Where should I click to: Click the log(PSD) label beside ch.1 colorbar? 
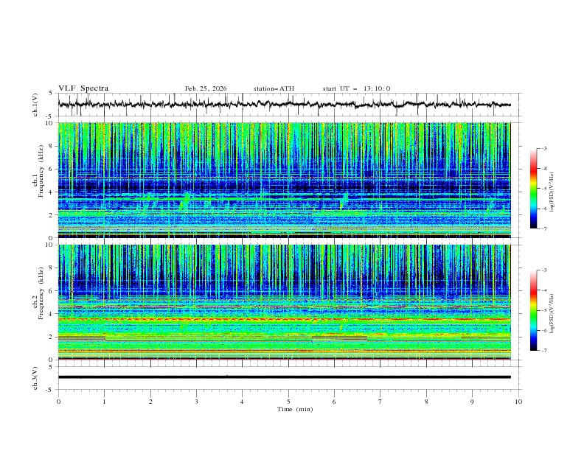tap(552, 192)
